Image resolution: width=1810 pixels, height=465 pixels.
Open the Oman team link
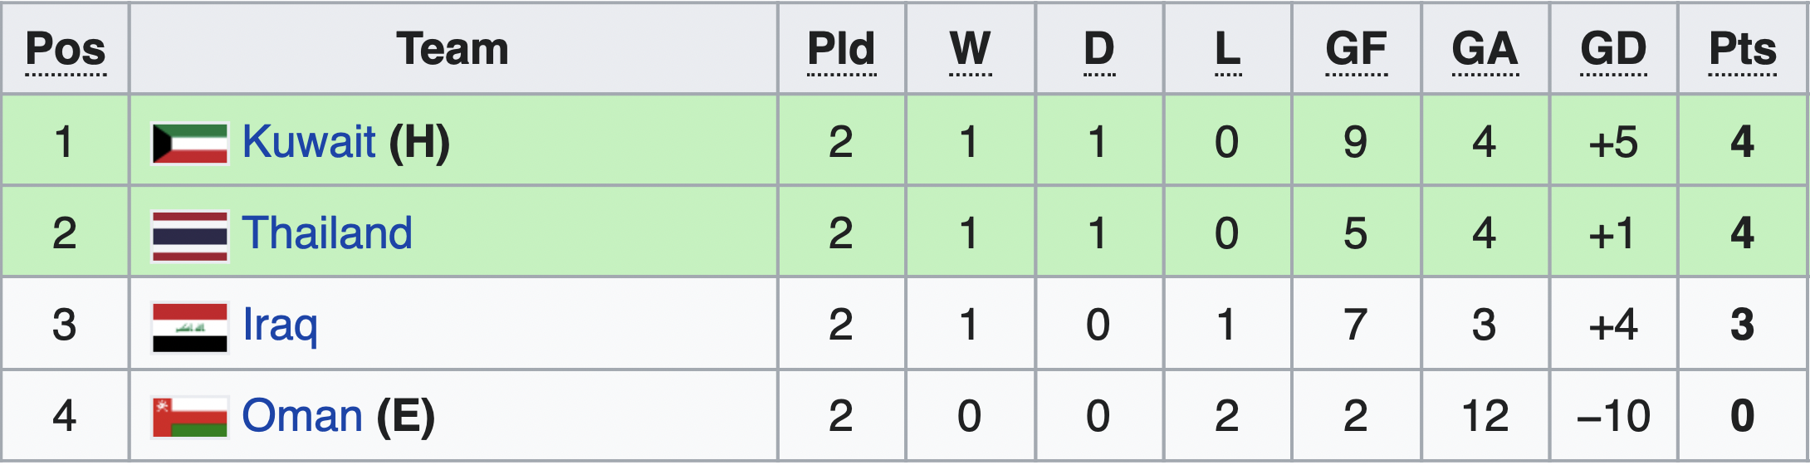302,416
